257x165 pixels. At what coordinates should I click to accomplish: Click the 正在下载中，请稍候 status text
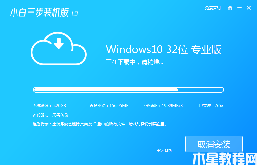pyautogui.click(x=134, y=62)
